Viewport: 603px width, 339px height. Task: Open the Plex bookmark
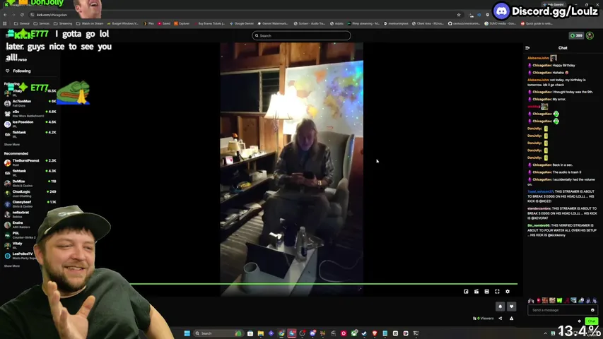[x=149, y=23]
